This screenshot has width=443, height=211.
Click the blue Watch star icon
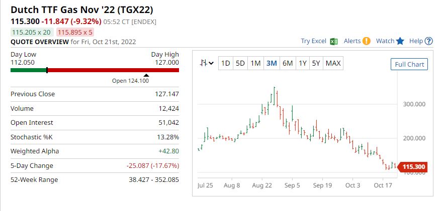[x=400, y=41]
